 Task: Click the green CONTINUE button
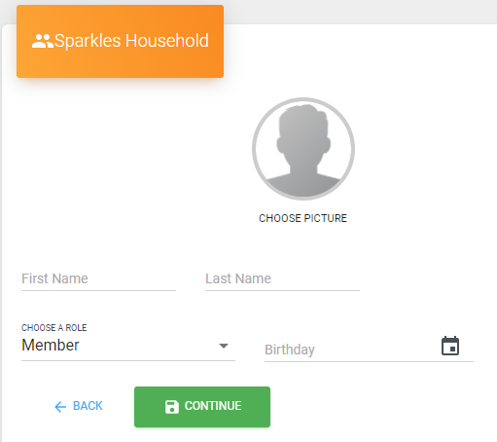202,407
